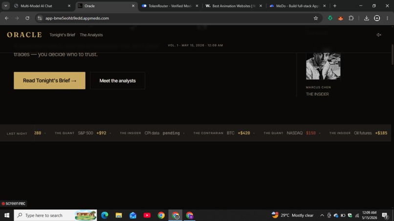The image size is (394, 221).
Task: Switch to TokenRouter tab
Action: 170,6
